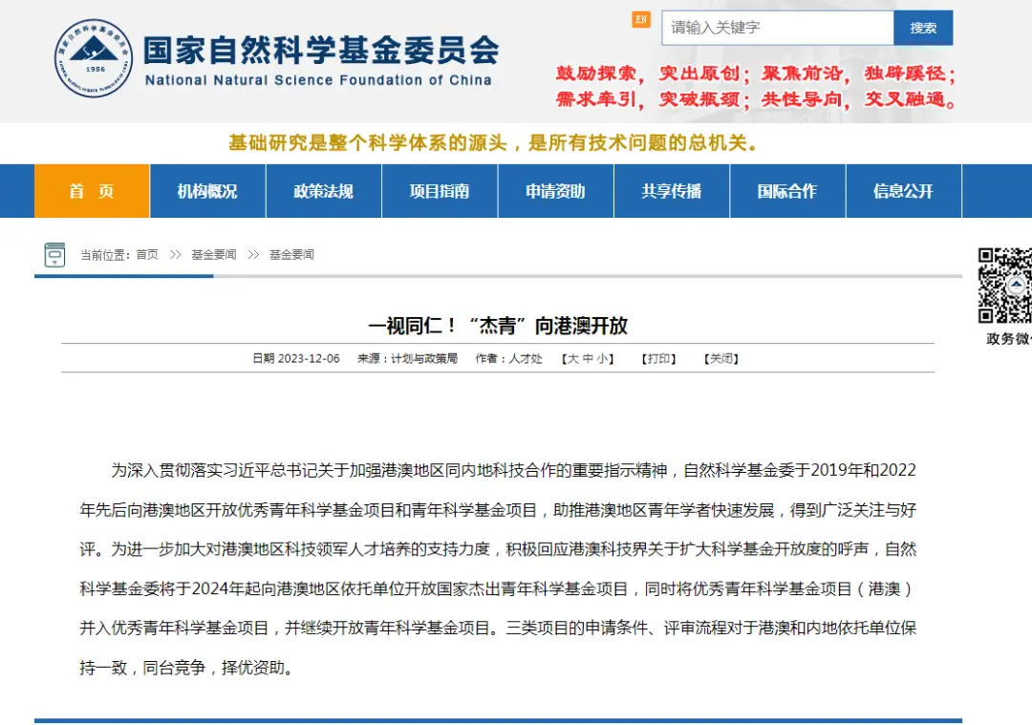Open the 项目指南 menu item
Image resolution: width=1032 pixels, height=725 pixels.
click(x=439, y=191)
